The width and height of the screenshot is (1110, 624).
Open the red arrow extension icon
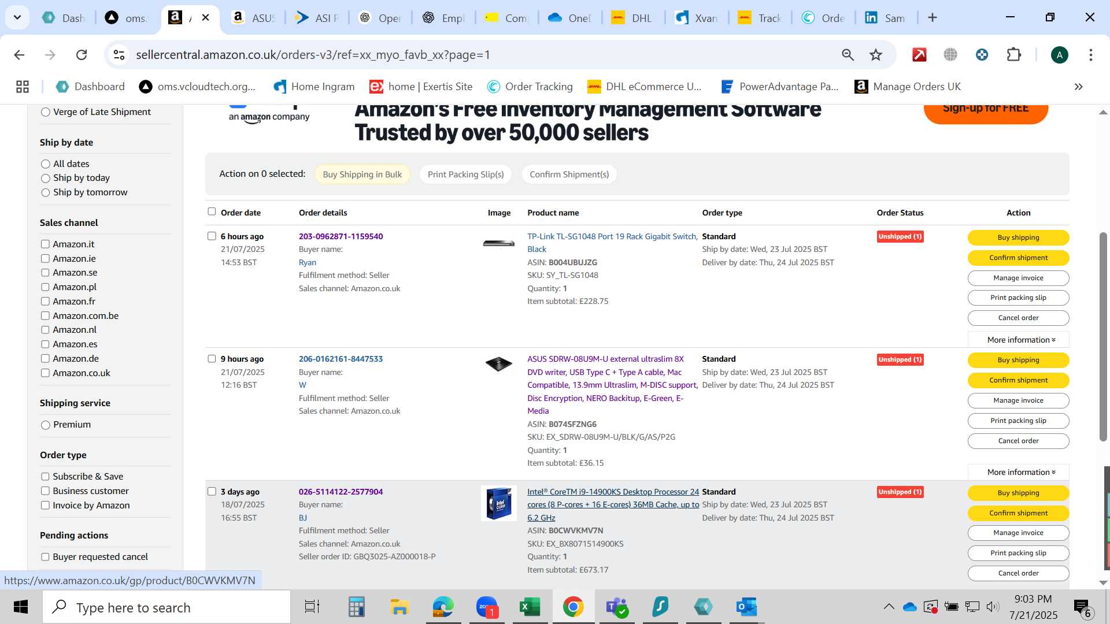919,55
